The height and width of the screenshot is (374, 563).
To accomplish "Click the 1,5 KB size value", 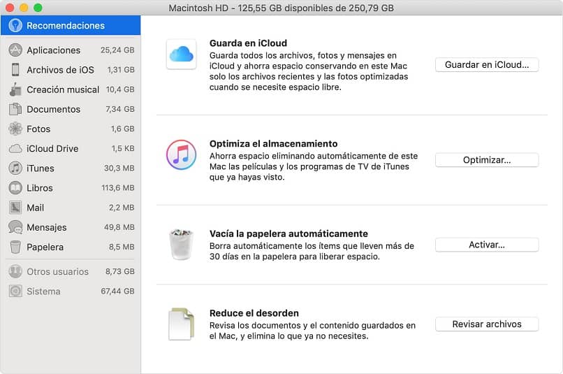I will pos(123,148).
